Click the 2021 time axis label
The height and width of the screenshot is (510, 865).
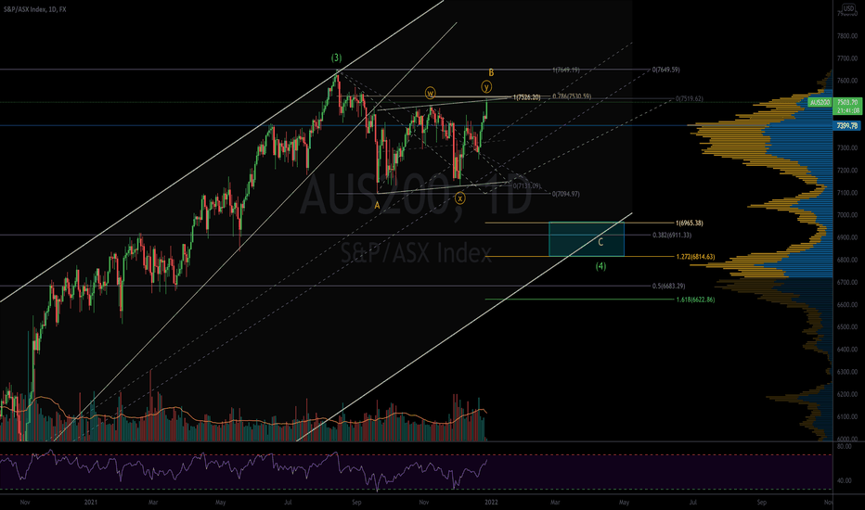(x=91, y=503)
